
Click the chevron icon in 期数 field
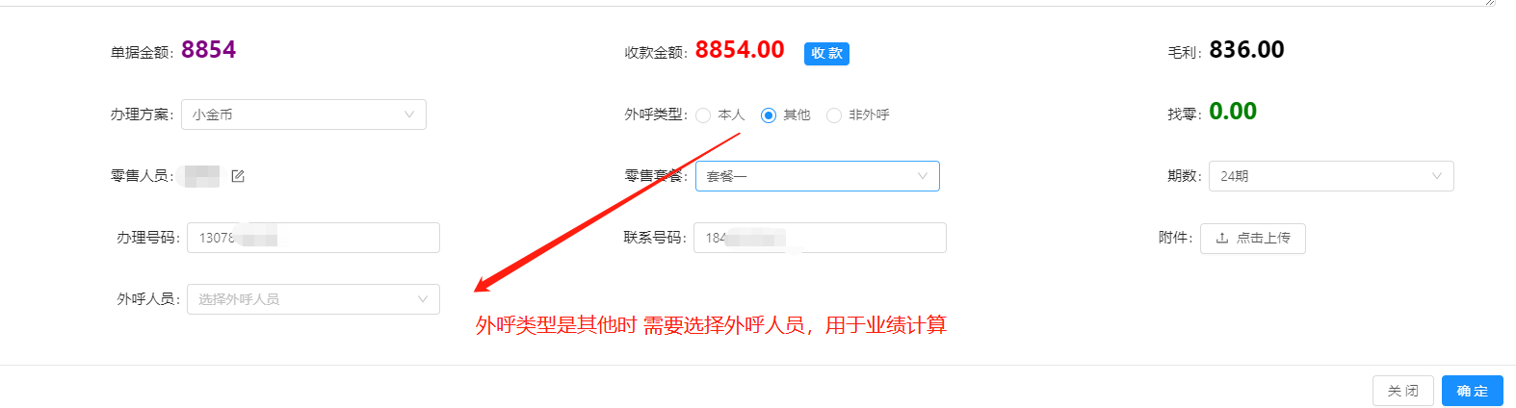(x=1437, y=176)
